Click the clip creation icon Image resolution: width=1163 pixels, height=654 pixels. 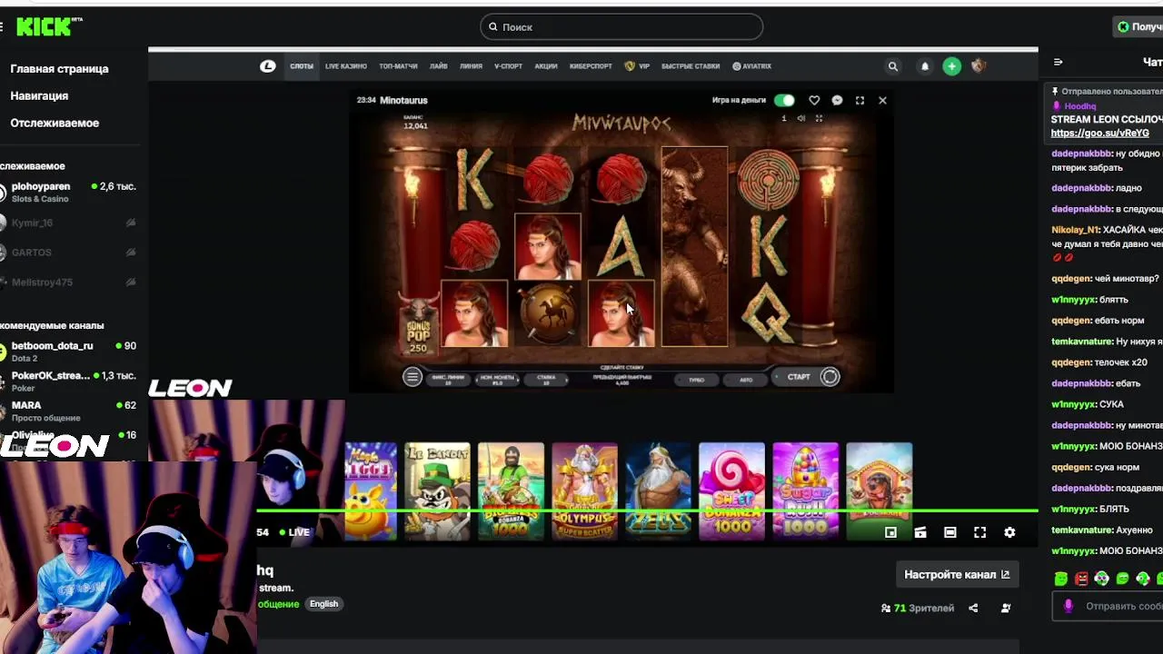(x=920, y=533)
